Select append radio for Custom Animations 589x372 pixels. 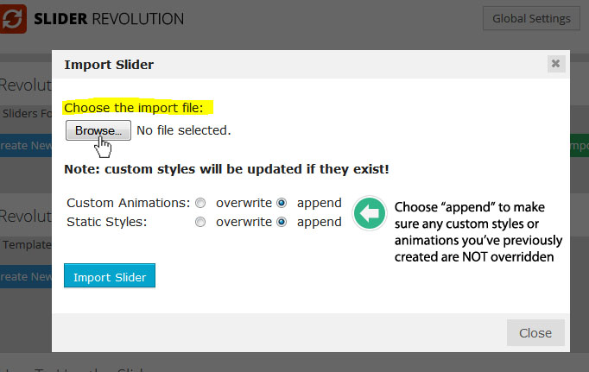[x=282, y=204]
